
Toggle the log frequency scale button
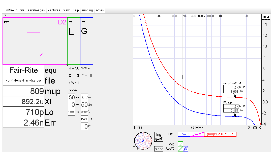(159, 135)
